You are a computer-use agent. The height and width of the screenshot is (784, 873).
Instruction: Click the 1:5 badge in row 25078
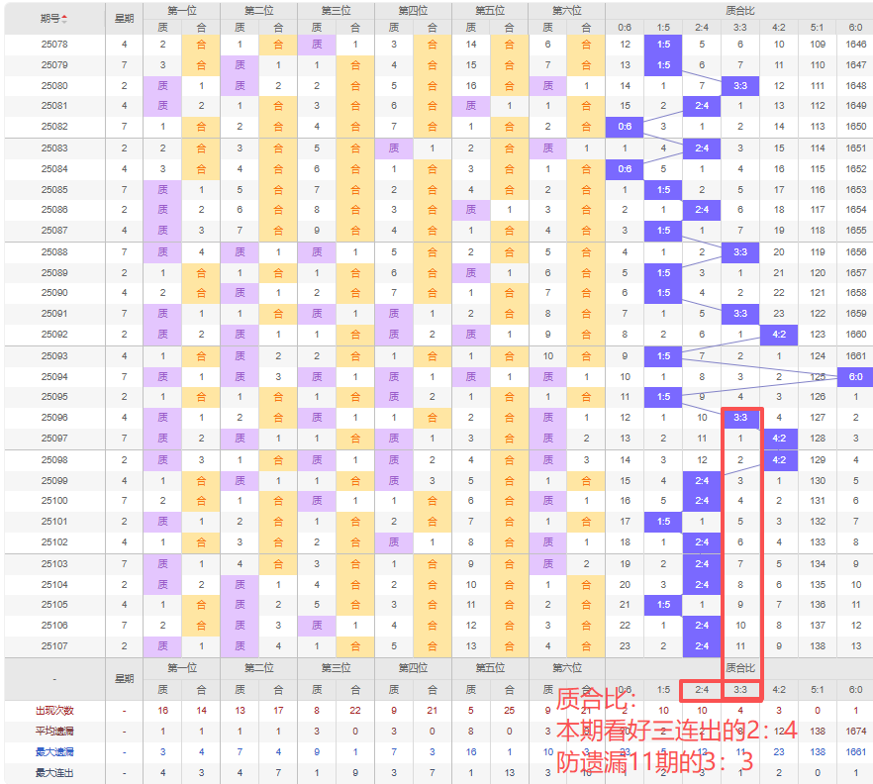coord(663,45)
